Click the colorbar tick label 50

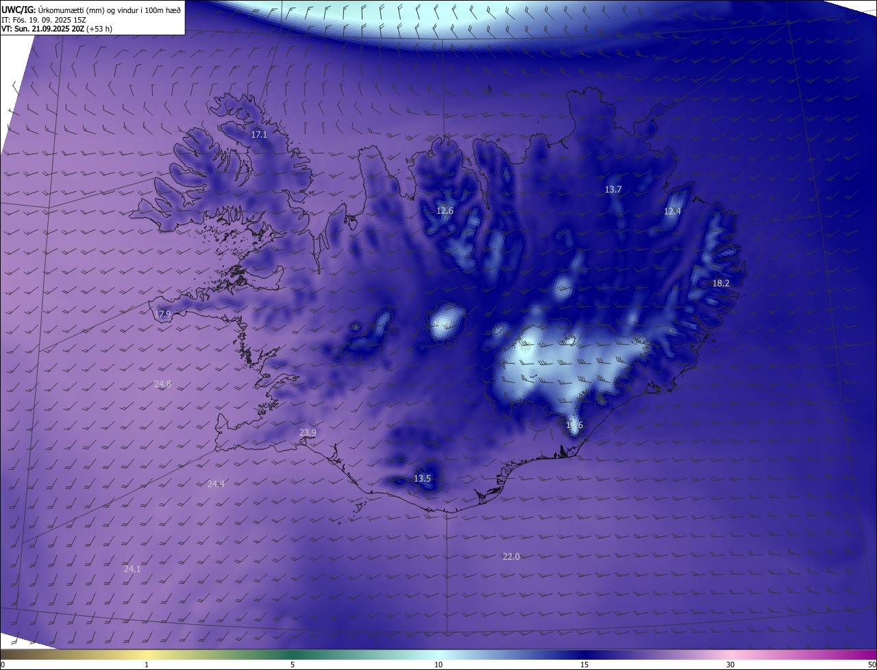point(872,665)
